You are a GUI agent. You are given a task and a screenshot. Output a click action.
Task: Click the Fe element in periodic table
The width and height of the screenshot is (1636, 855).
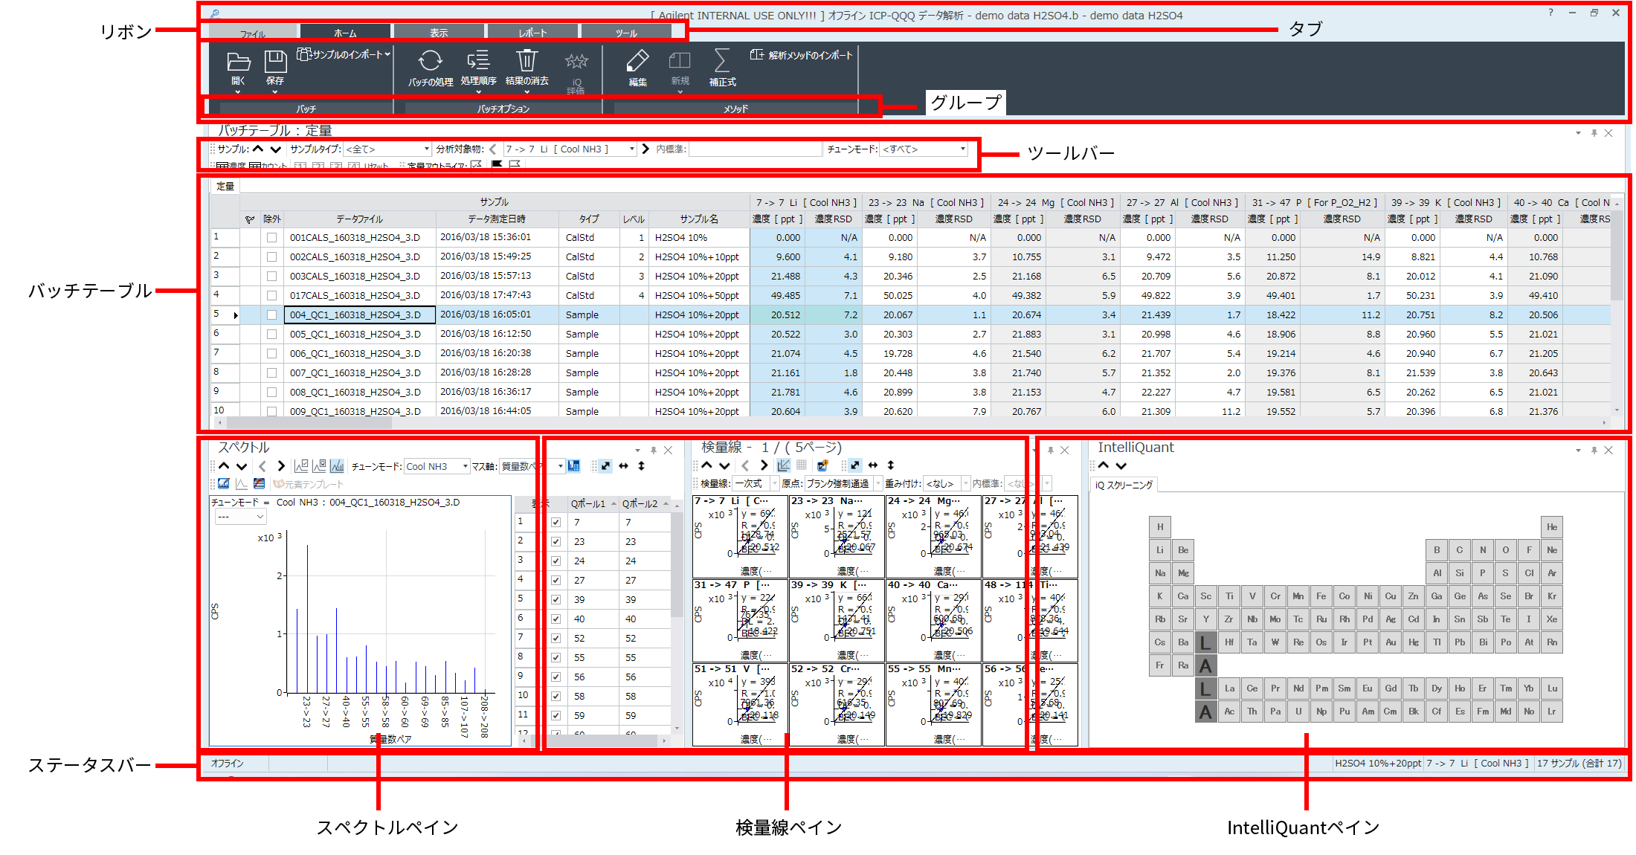coord(1321,597)
